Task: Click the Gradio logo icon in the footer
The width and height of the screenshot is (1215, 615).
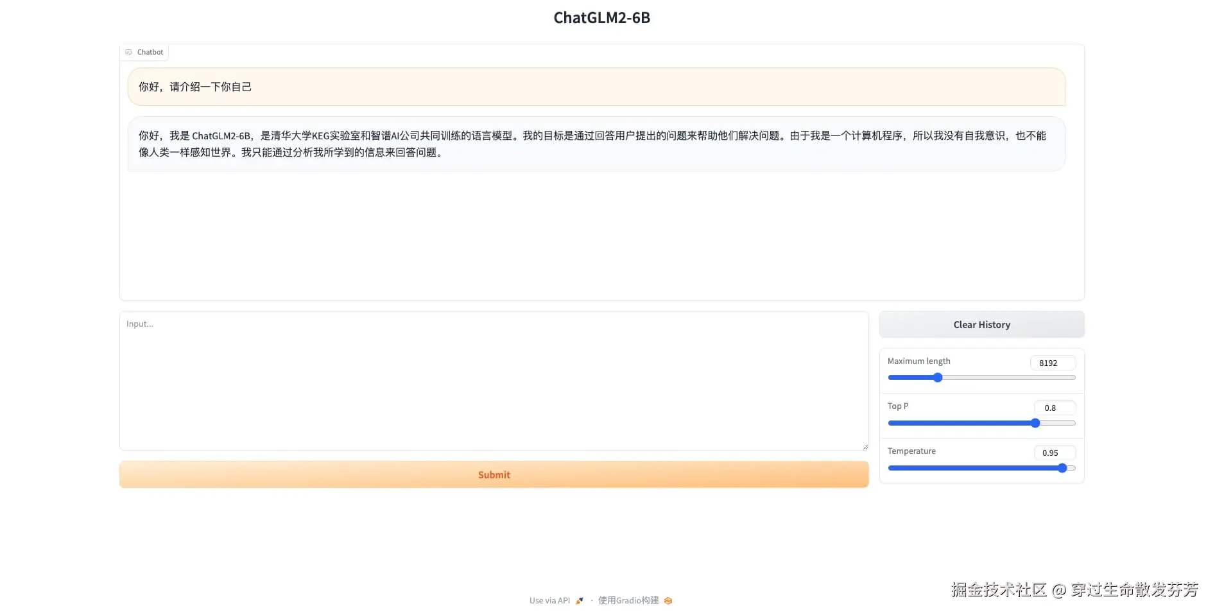Action: point(668,600)
